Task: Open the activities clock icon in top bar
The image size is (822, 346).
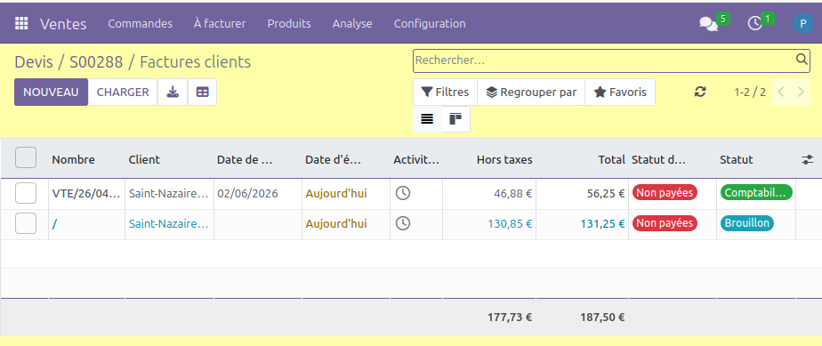Action: tap(755, 24)
